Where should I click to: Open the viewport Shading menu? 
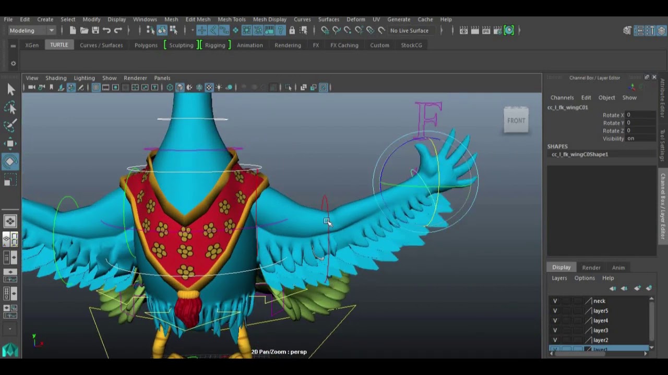click(x=56, y=78)
